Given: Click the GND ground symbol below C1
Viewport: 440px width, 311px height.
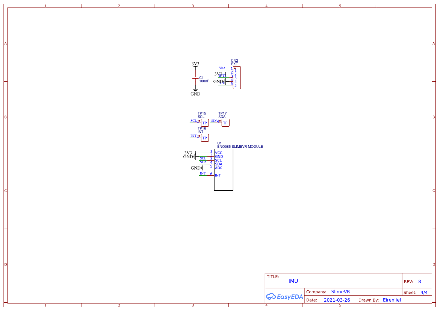Looking at the screenshot, I should pyautogui.click(x=195, y=91).
